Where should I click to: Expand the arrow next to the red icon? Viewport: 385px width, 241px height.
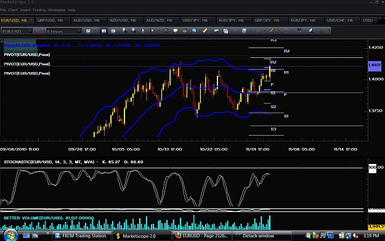[x=44, y=31]
